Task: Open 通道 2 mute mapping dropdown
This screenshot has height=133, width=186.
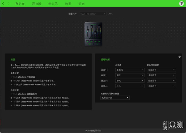Action: [162, 75]
